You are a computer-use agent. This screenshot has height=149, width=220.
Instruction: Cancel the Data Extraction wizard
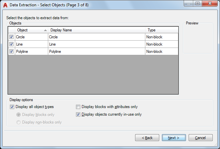201,138
